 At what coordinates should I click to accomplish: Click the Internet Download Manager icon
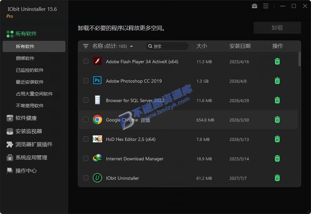[x=97, y=158]
